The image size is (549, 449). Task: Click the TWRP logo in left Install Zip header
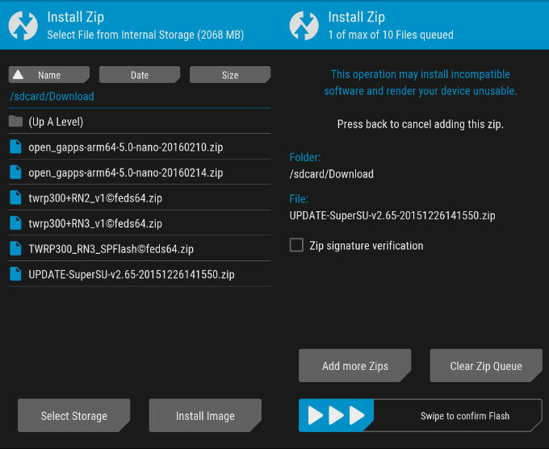click(x=23, y=26)
